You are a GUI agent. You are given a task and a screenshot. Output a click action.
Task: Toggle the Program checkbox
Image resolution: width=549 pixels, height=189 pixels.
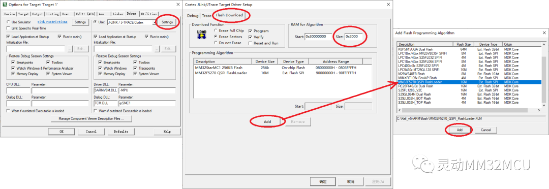tap(250, 31)
